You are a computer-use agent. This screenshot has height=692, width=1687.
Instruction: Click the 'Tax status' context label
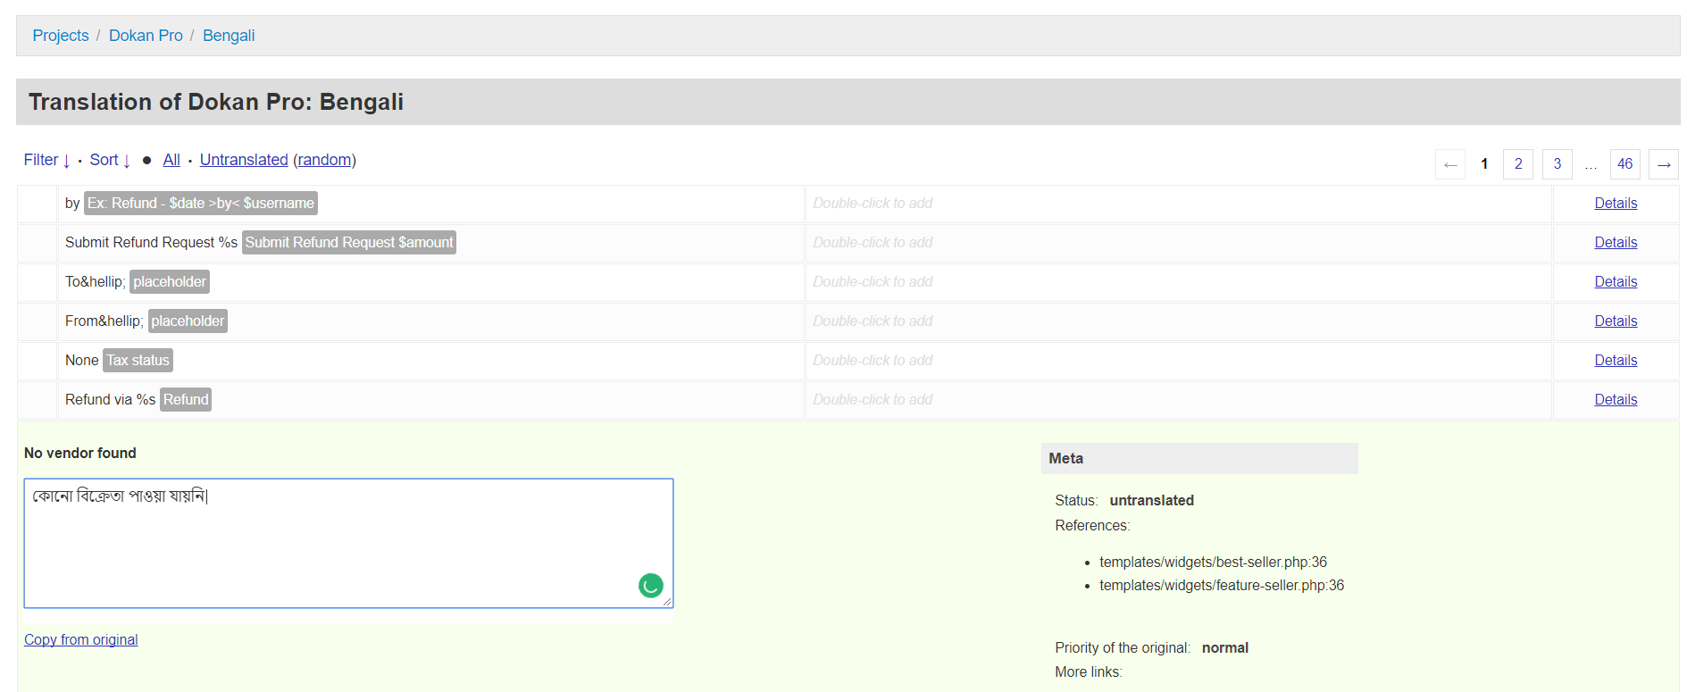[138, 361]
